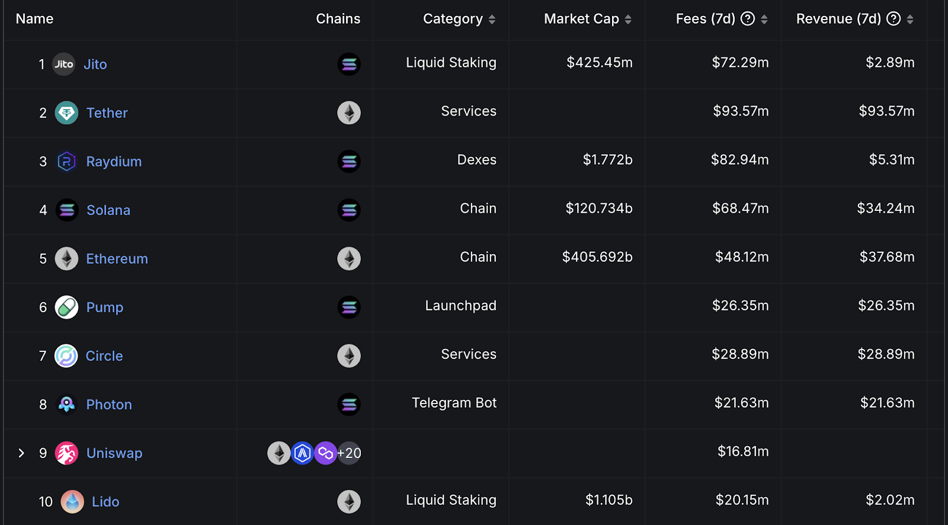Screen dimensions: 948x525
Task: Click the Tether logo icon
Action: tap(66, 113)
